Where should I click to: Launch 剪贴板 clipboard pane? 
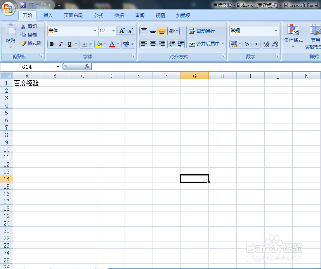(x=41, y=56)
